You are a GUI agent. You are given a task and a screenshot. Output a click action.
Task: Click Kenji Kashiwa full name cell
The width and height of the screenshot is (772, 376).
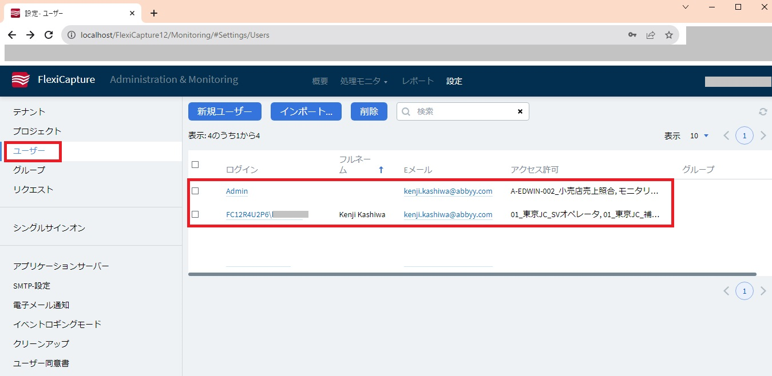click(x=362, y=215)
